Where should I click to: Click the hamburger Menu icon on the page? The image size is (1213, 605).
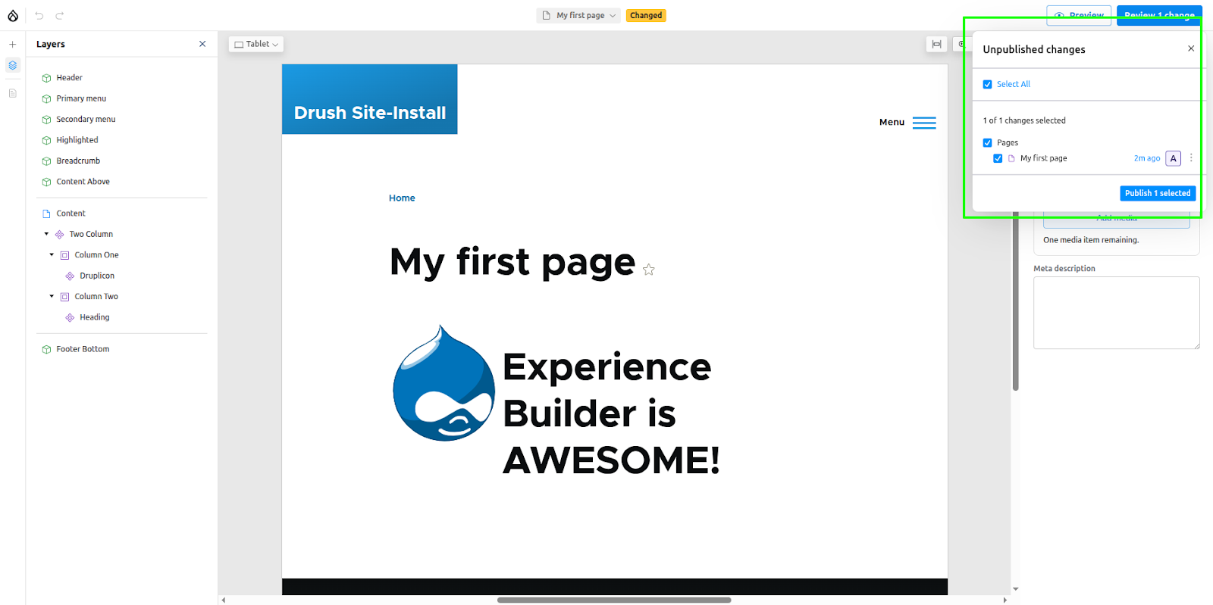[924, 123]
